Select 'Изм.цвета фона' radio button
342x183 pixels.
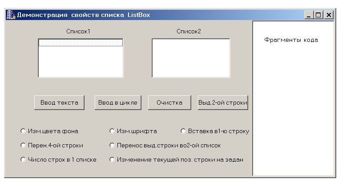tap(23, 131)
